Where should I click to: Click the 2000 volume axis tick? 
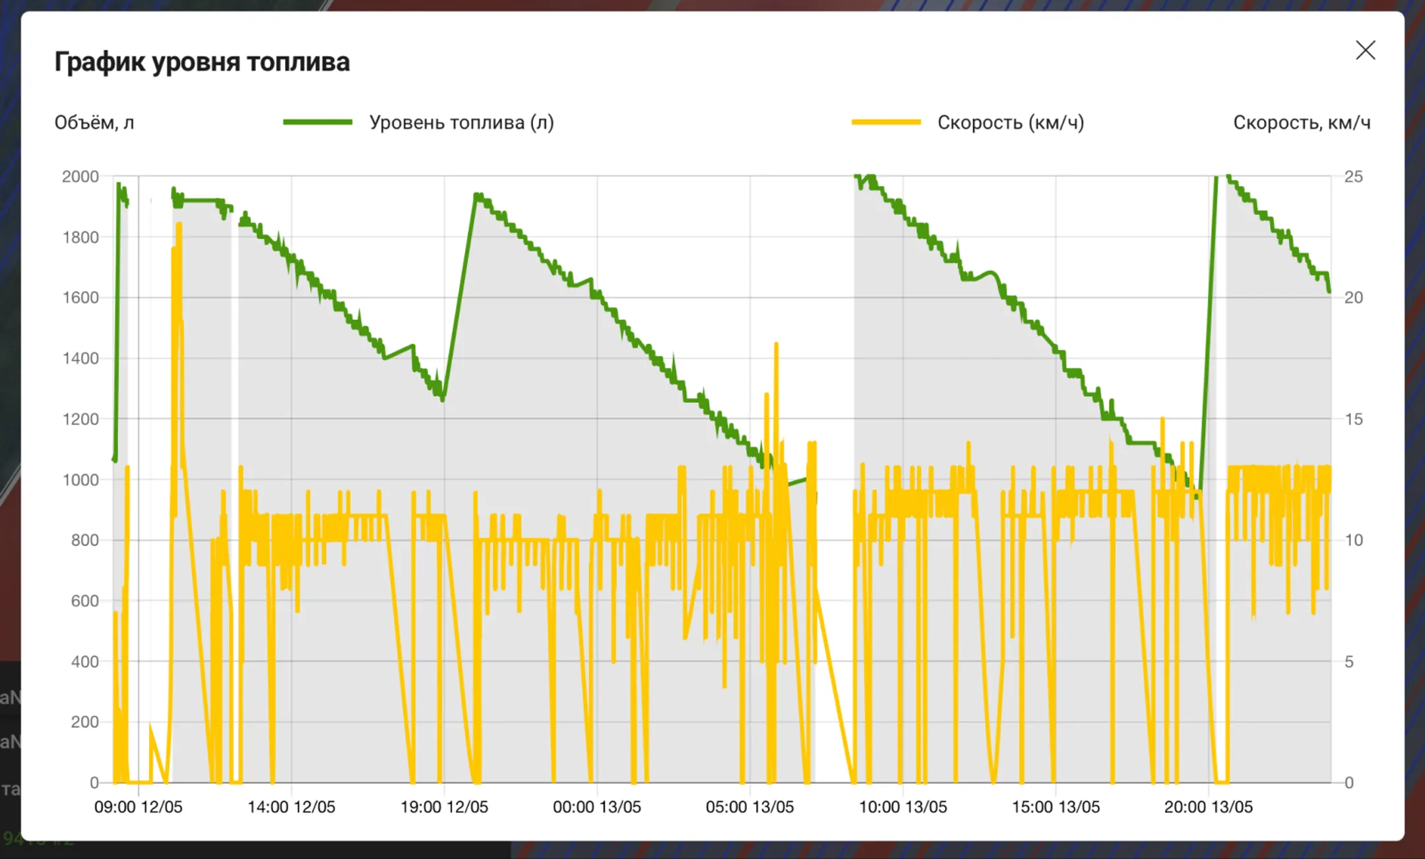tap(80, 177)
